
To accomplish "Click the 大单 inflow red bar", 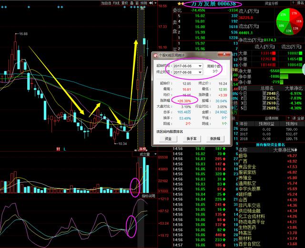I will 274,53.
